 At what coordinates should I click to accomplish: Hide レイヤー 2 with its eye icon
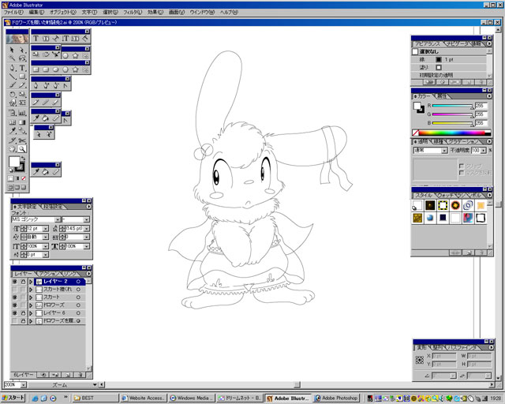click(x=14, y=282)
